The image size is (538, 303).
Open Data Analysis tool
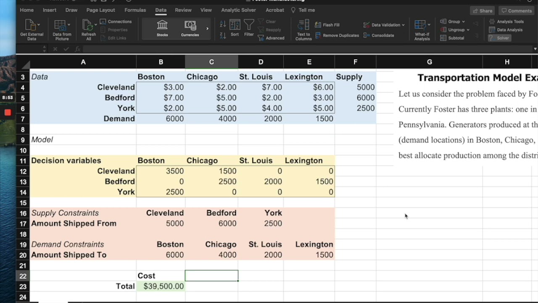point(506,30)
